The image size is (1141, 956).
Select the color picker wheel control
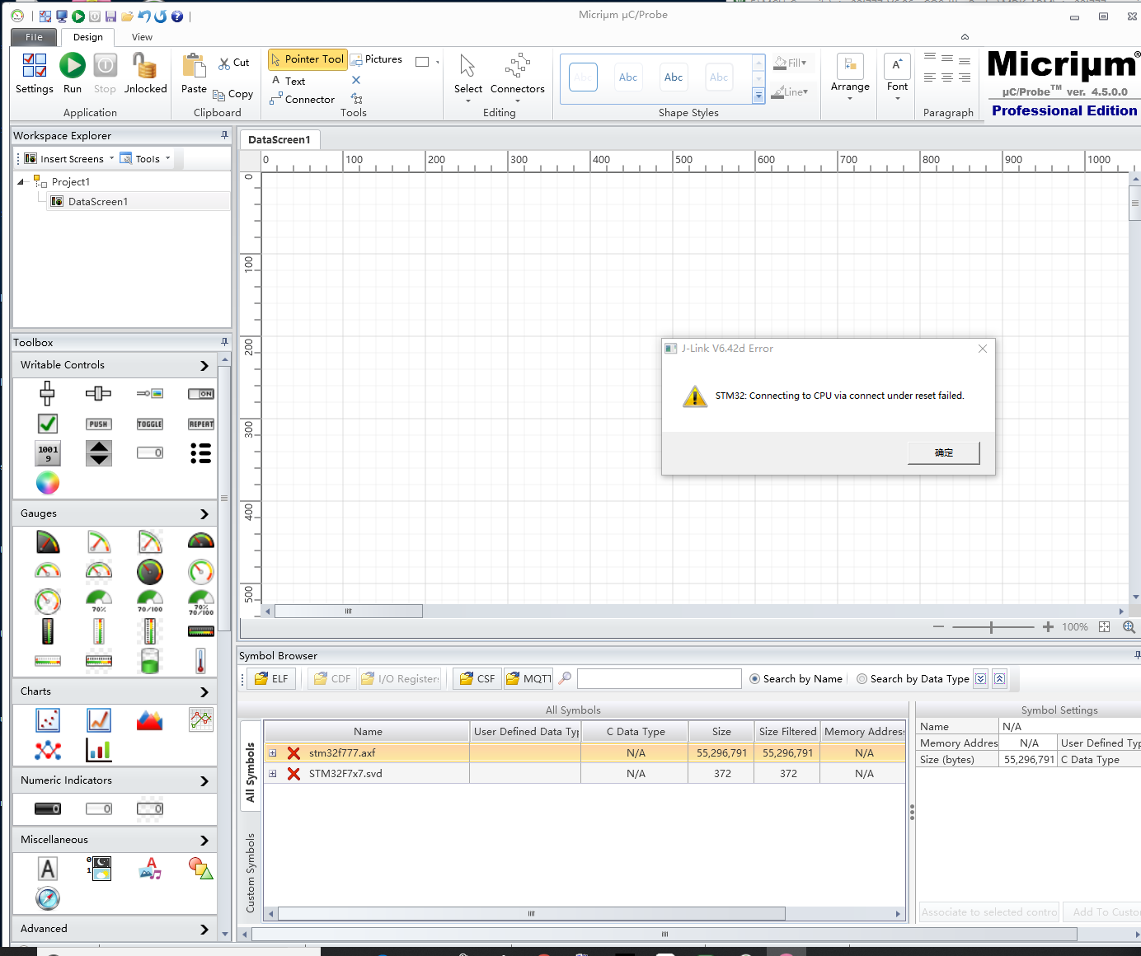[x=48, y=483]
